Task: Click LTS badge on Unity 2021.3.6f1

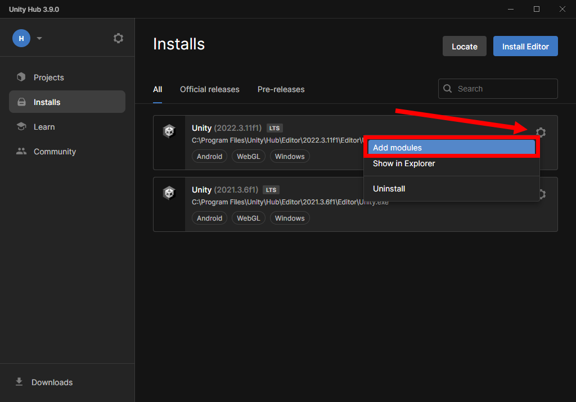Action: [x=271, y=190]
